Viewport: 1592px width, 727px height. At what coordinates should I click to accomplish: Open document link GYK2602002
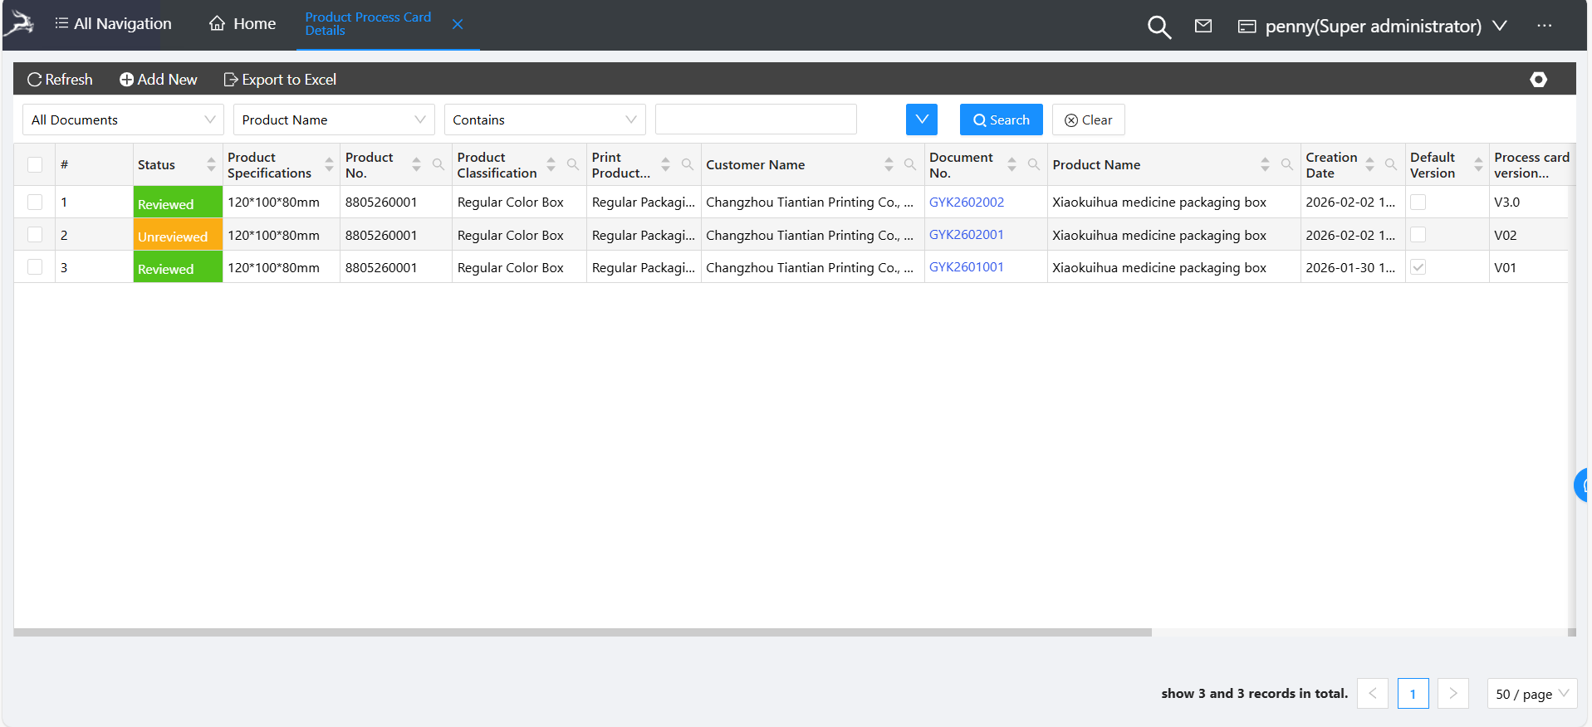(x=966, y=202)
